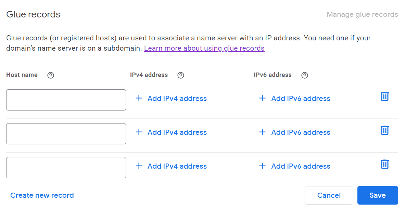This screenshot has height=208, width=405.
Task: Click the IPv6 address help icon
Action: (305, 75)
